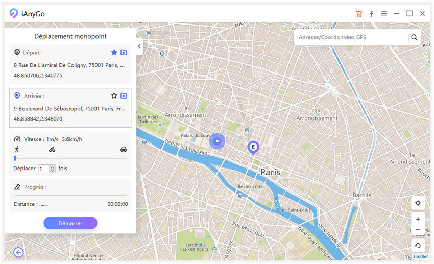Click the Arrivée location pin icon
Image resolution: width=434 pixels, height=264 pixels.
click(17, 95)
